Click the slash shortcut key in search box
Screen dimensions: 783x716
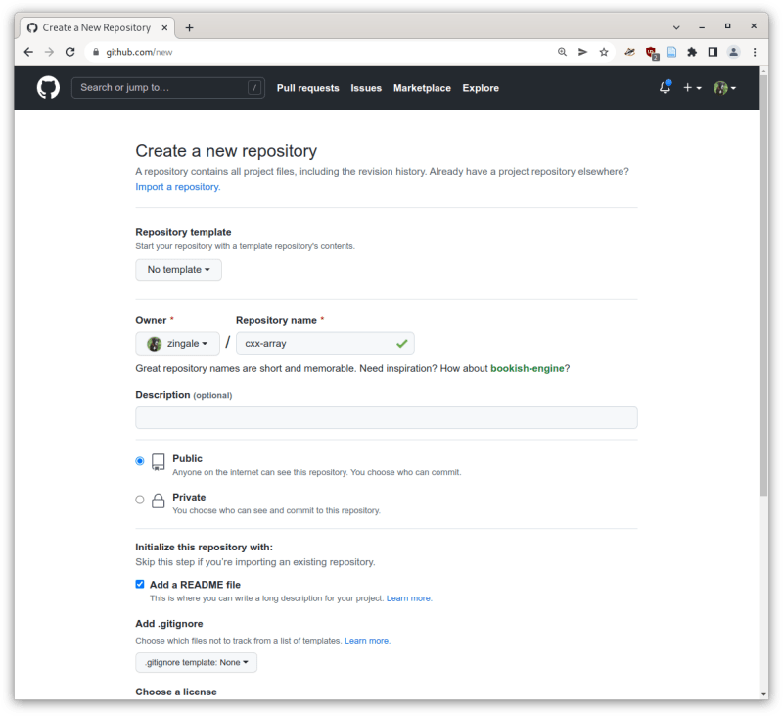point(254,88)
